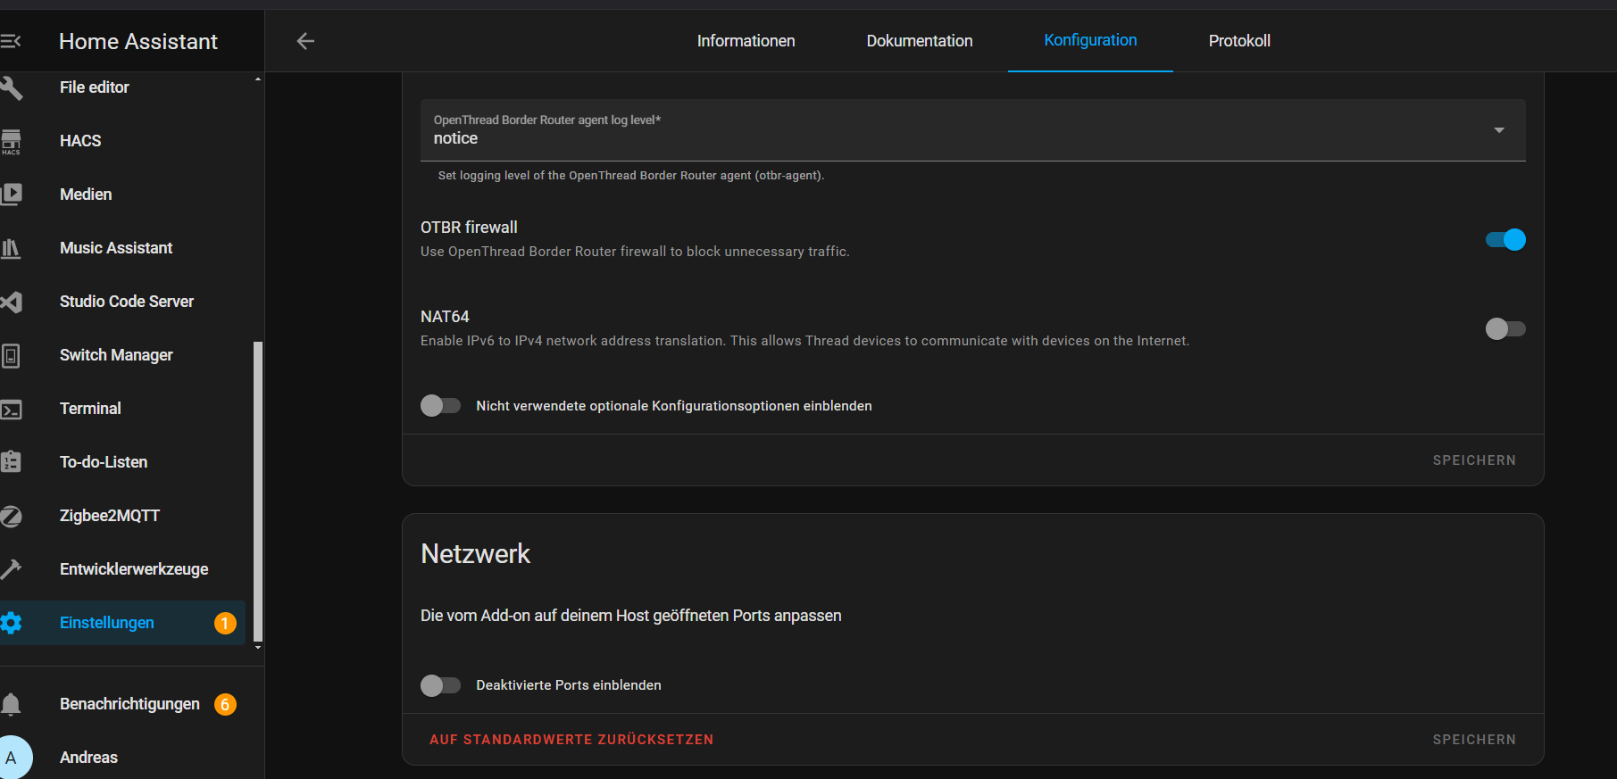Open the OpenThread log level dropdown
This screenshot has width=1617, height=779.
[x=973, y=130]
